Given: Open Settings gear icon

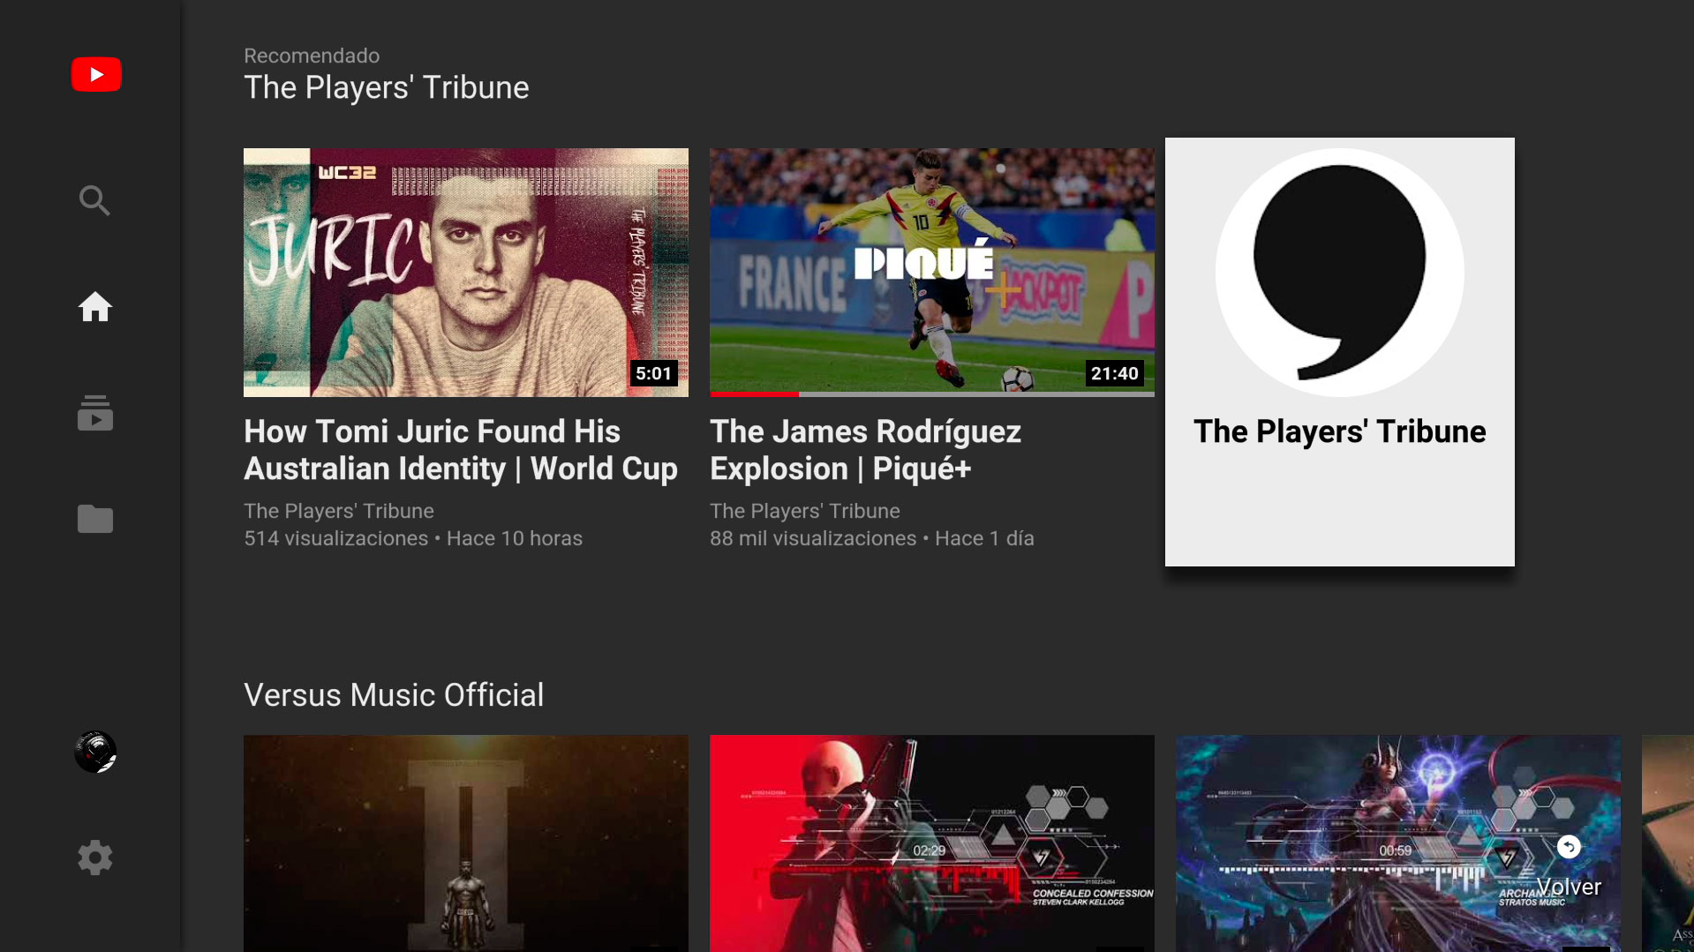Looking at the screenshot, I should point(94,858).
